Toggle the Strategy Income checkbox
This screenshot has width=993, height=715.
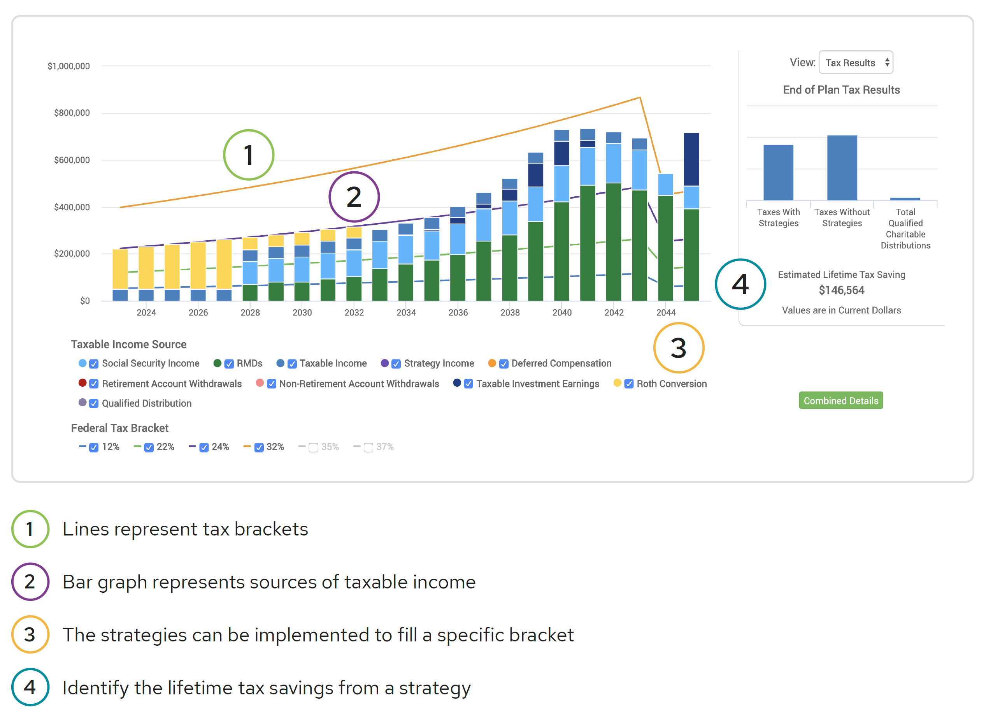[x=396, y=364]
